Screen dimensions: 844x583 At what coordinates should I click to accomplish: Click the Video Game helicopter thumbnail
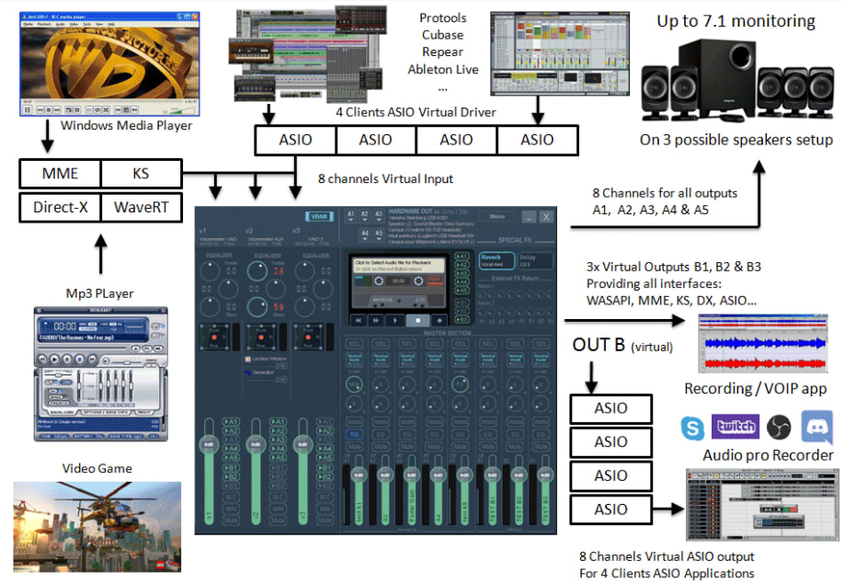(x=97, y=527)
